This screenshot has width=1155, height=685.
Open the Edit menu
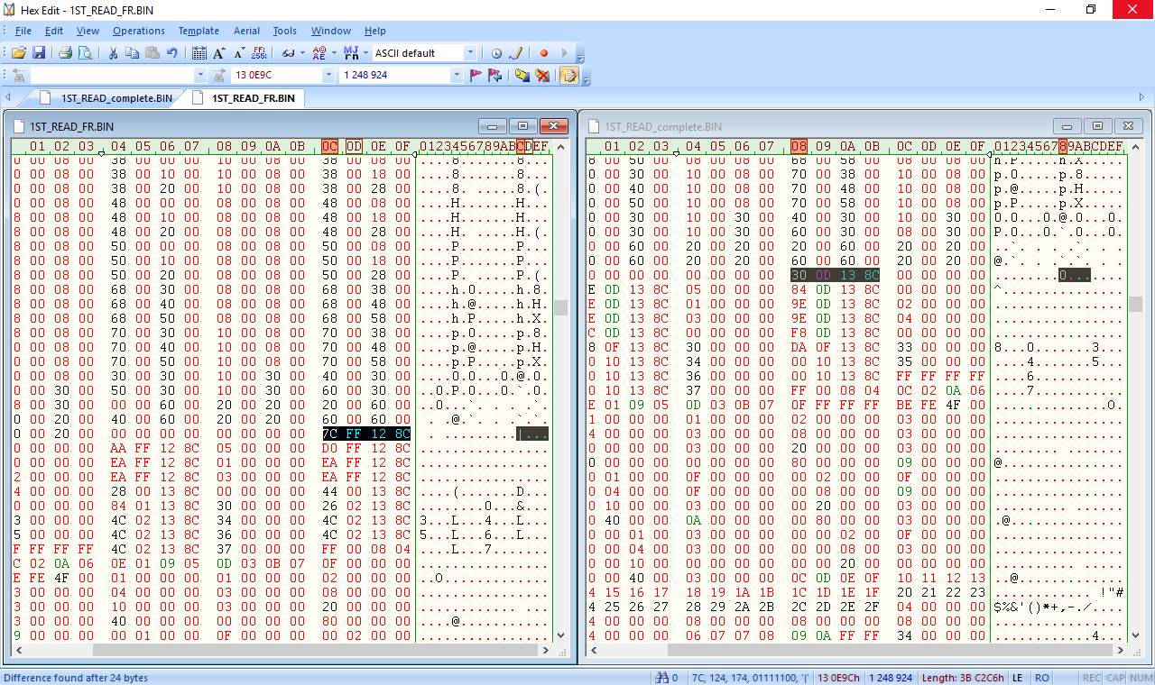click(x=54, y=31)
